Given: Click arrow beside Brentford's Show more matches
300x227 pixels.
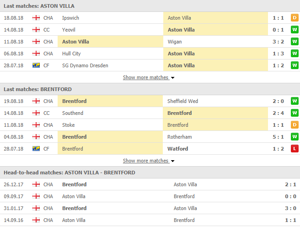Looking at the screenshot, I should (x=172, y=161).
